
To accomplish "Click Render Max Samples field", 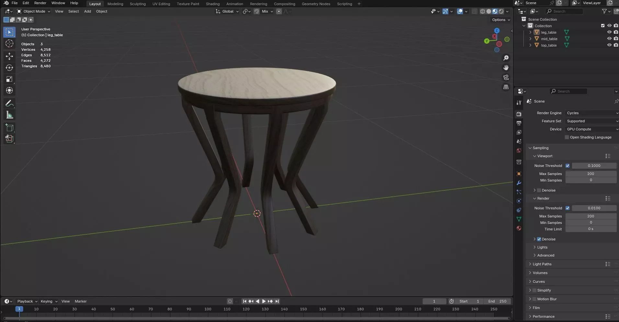I will click(x=591, y=216).
